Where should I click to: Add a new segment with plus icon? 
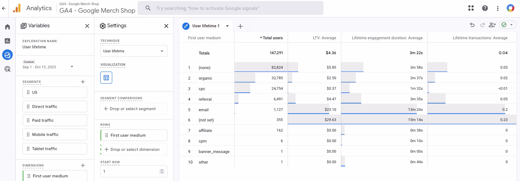[83, 82]
